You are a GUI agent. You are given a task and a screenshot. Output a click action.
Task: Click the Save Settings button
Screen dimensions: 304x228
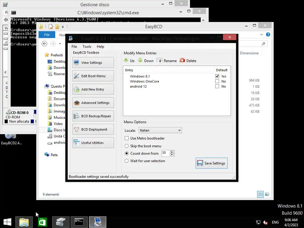[211, 163]
